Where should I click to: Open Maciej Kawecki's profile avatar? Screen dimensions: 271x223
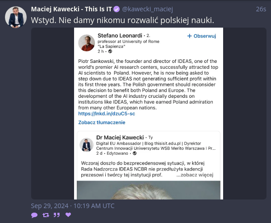coord(16,17)
